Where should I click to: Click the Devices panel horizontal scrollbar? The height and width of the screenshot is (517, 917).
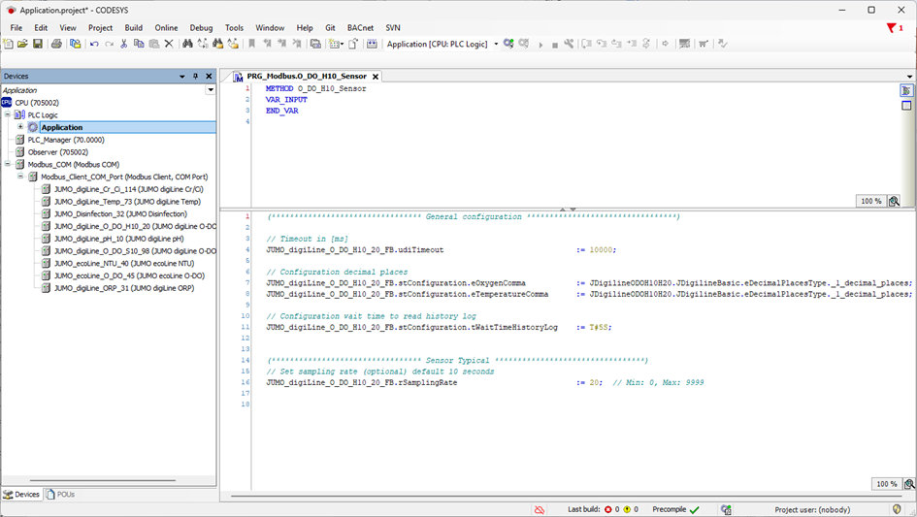point(102,480)
